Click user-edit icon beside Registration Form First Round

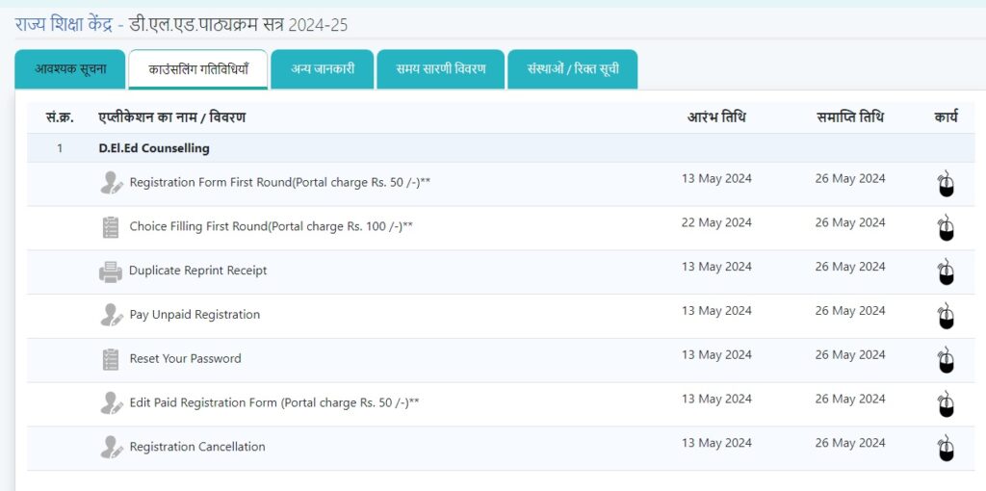coord(112,183)
